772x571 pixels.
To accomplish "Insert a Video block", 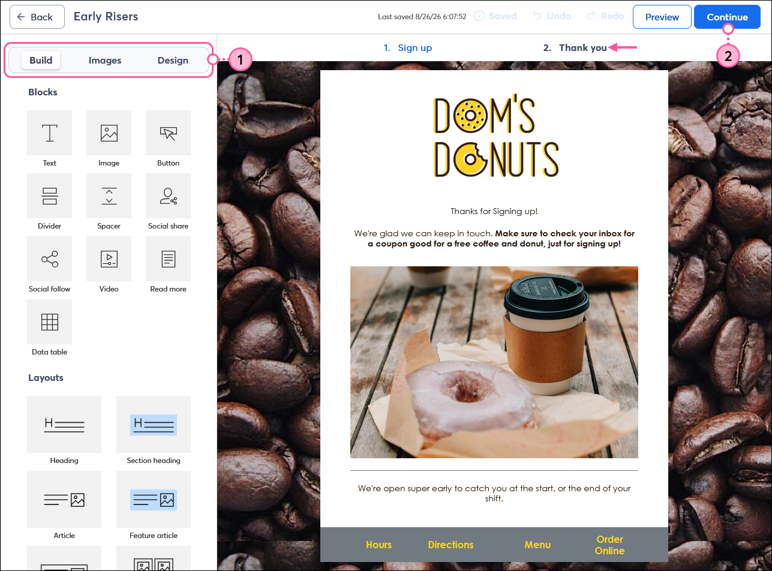I will (x=109, y=259).
